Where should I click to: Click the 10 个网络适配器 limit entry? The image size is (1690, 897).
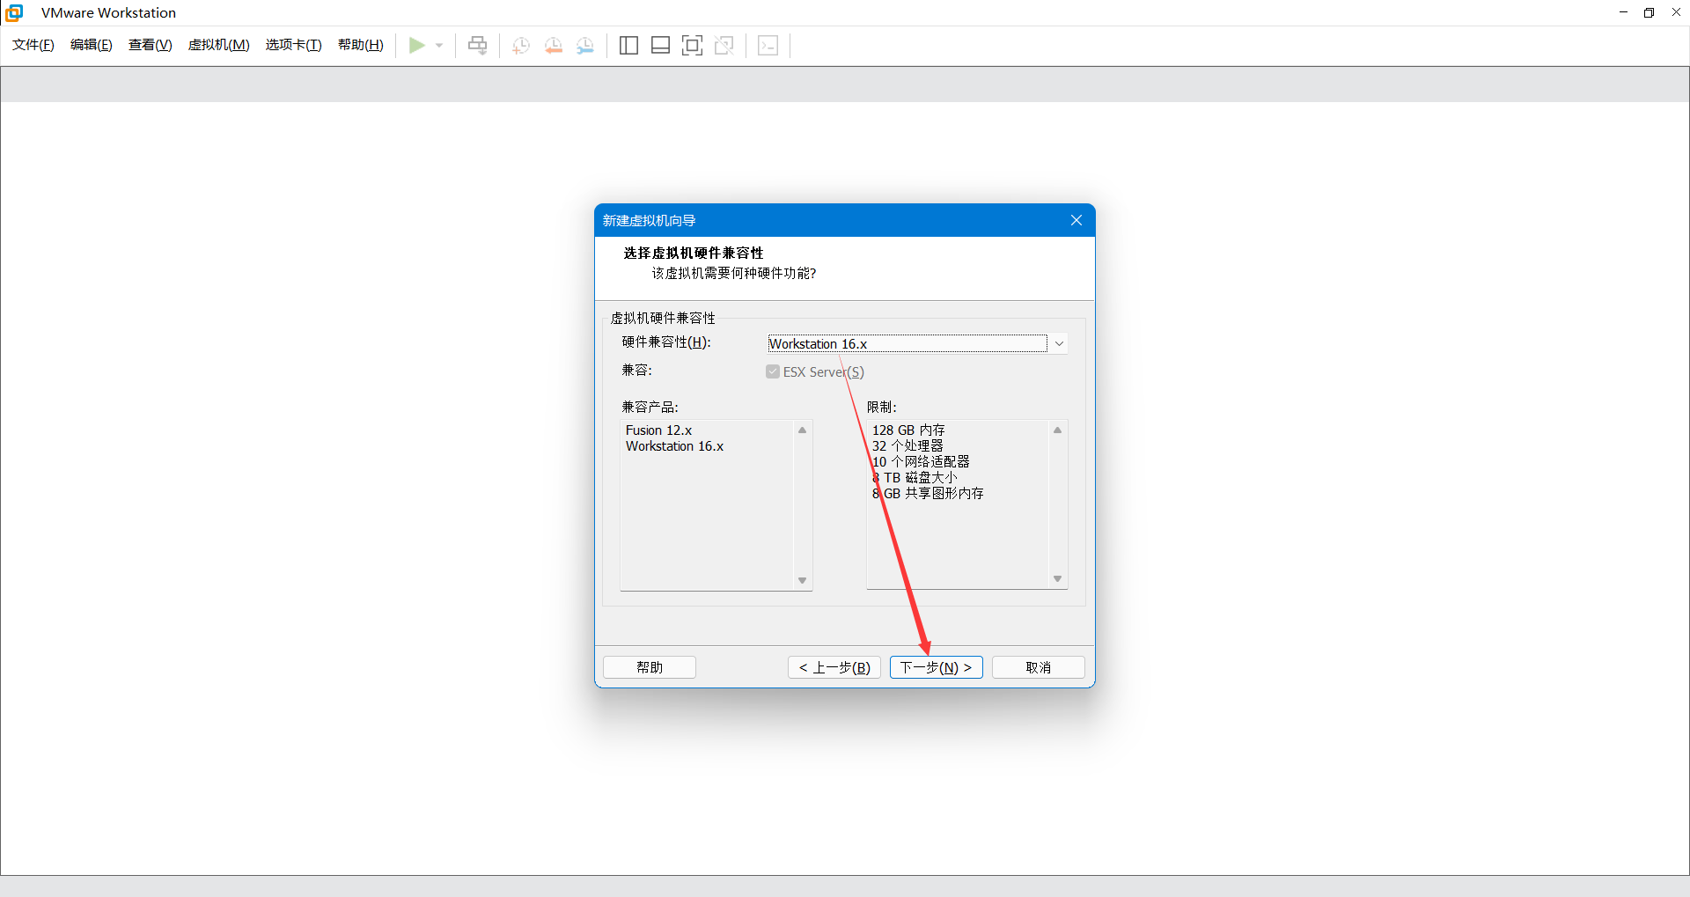click(921, 462)
